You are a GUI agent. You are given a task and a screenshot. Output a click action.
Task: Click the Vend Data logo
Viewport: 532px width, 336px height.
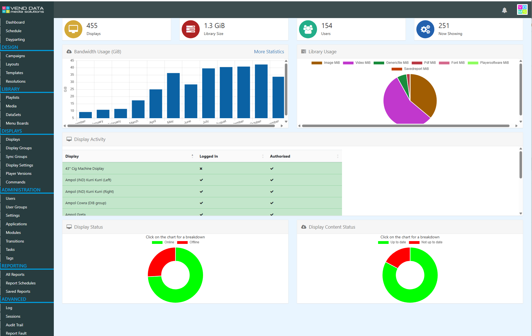pos(23,10)
